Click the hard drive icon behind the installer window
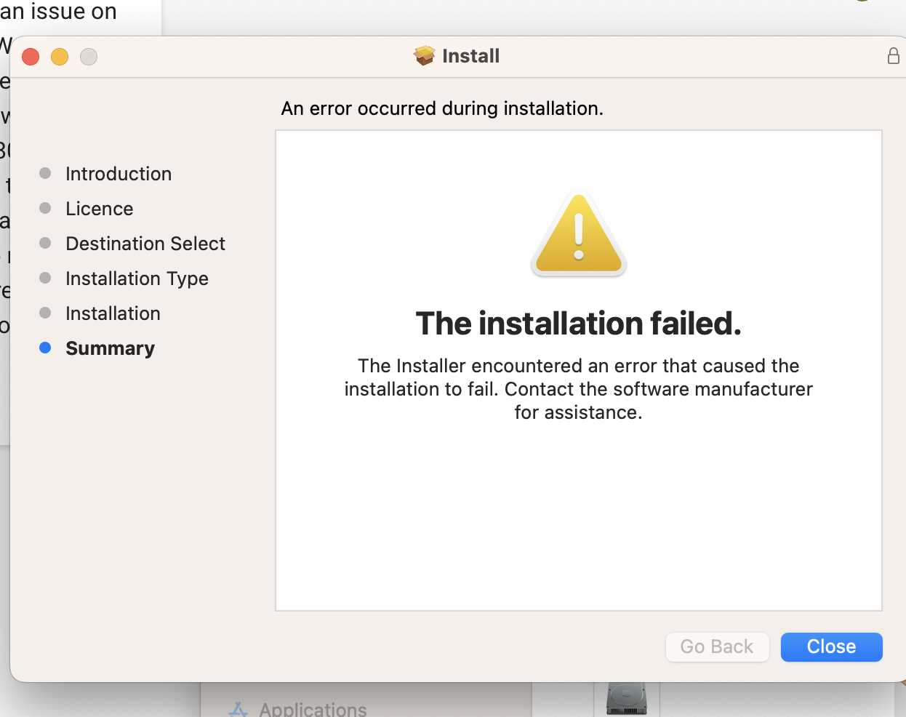The height and width of the screenshot is (717, 906). tap(625, 700)
